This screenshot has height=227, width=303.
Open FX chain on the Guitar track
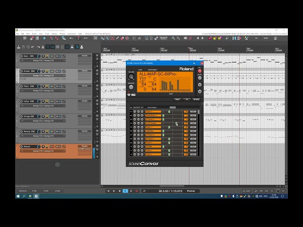coord(58,101)
